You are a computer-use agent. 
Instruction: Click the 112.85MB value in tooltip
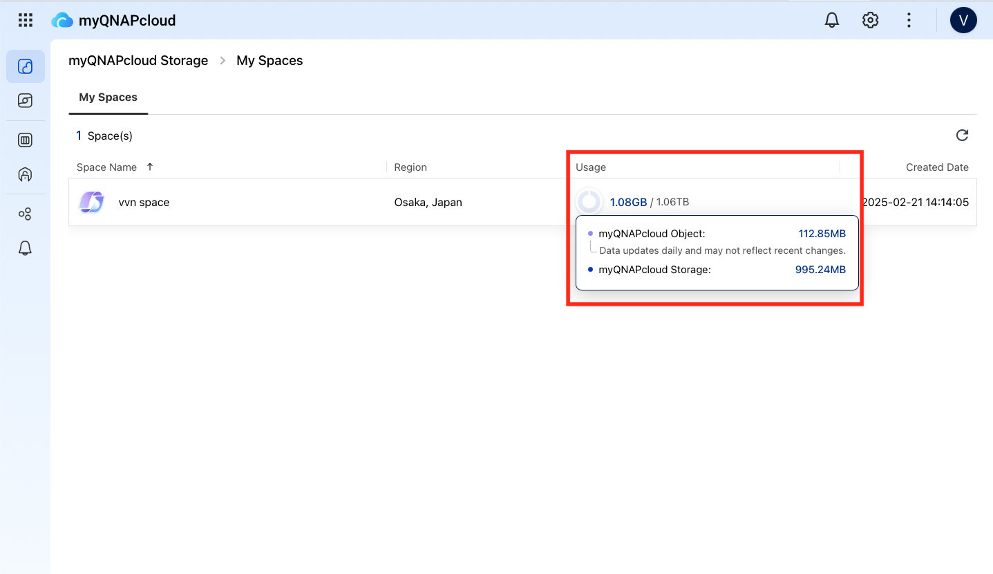[822, 234]
